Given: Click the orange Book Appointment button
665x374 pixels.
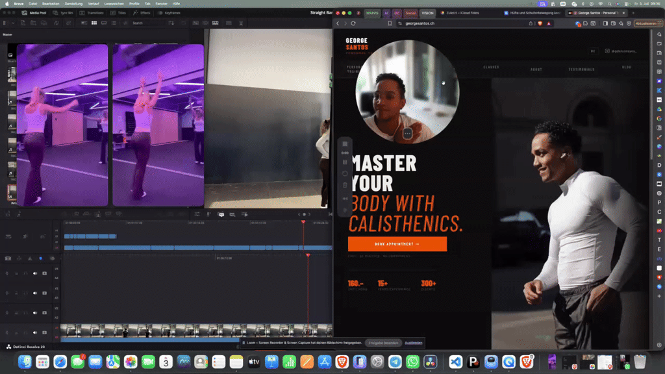Looking at the screenshot, I should tap(397, 244).
